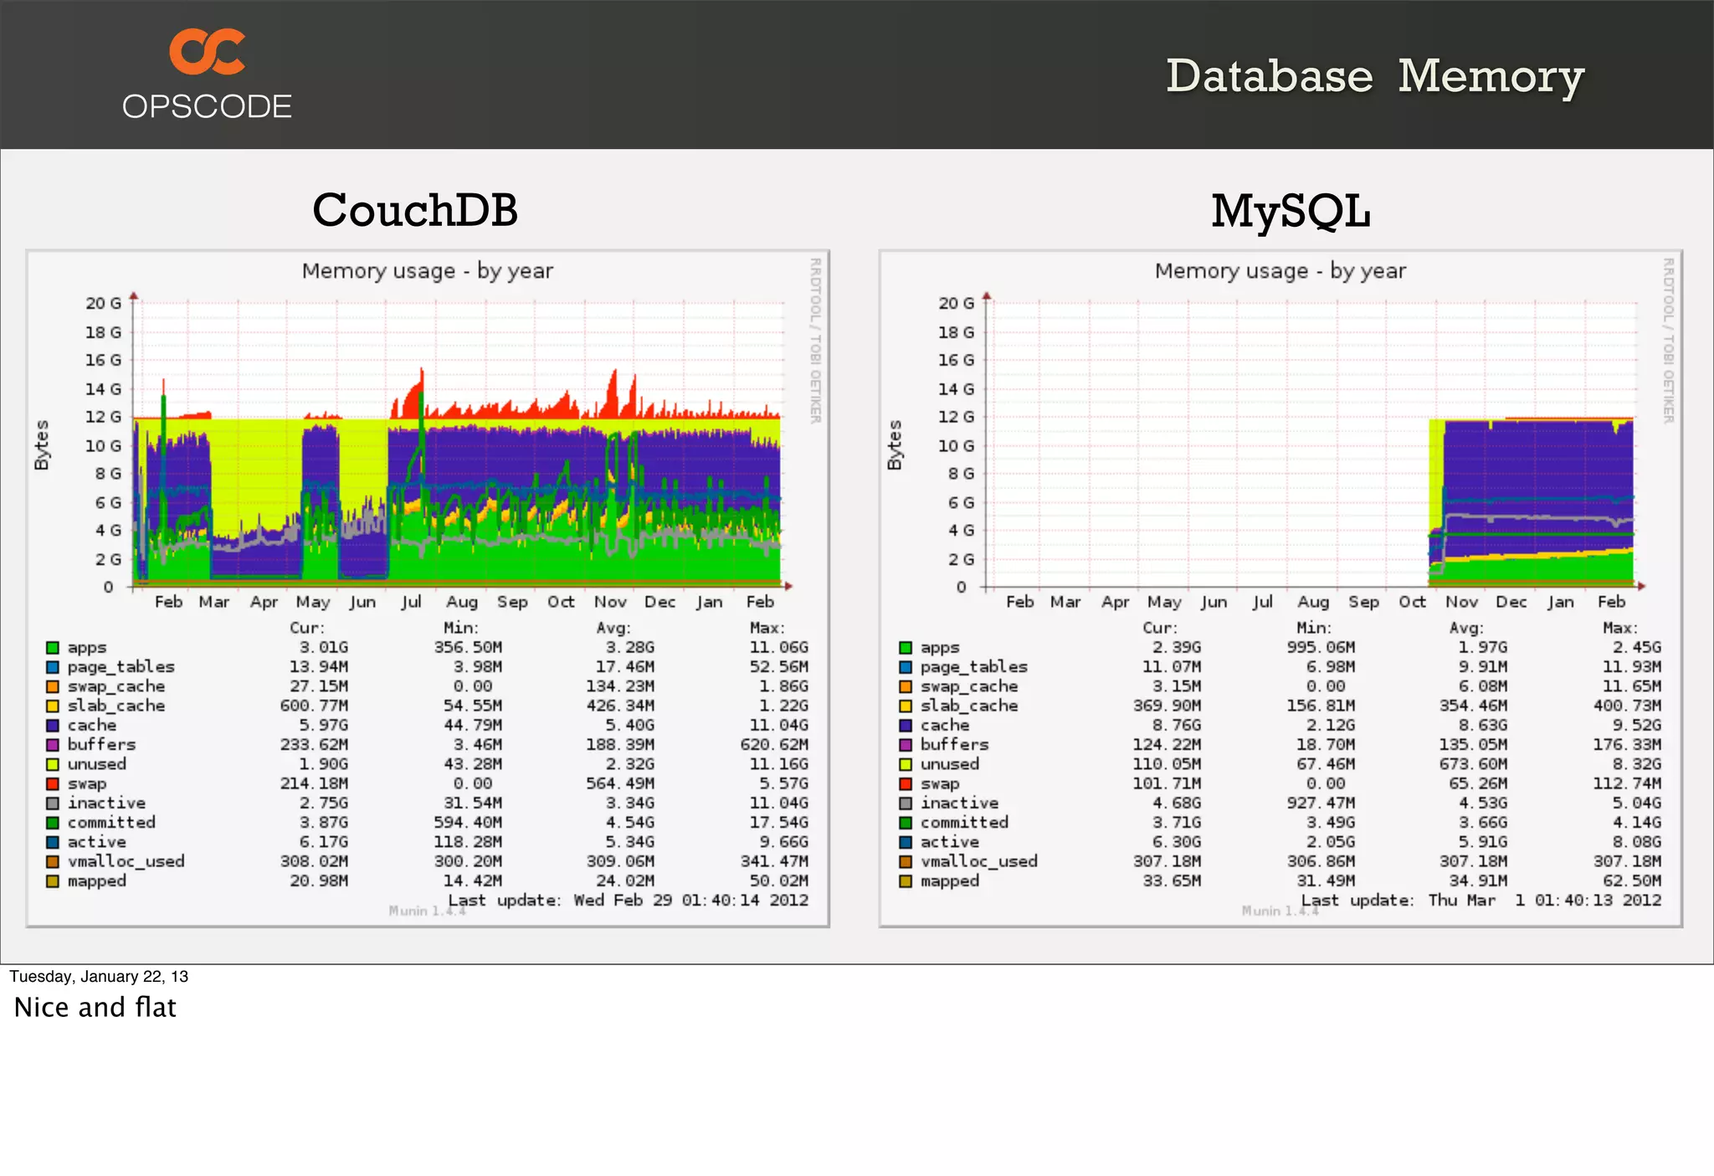Click the CouchDB 'Min:' column header
This screenshot has width=1714, height=1176.
pyautogui.click(x=461, y=628)
